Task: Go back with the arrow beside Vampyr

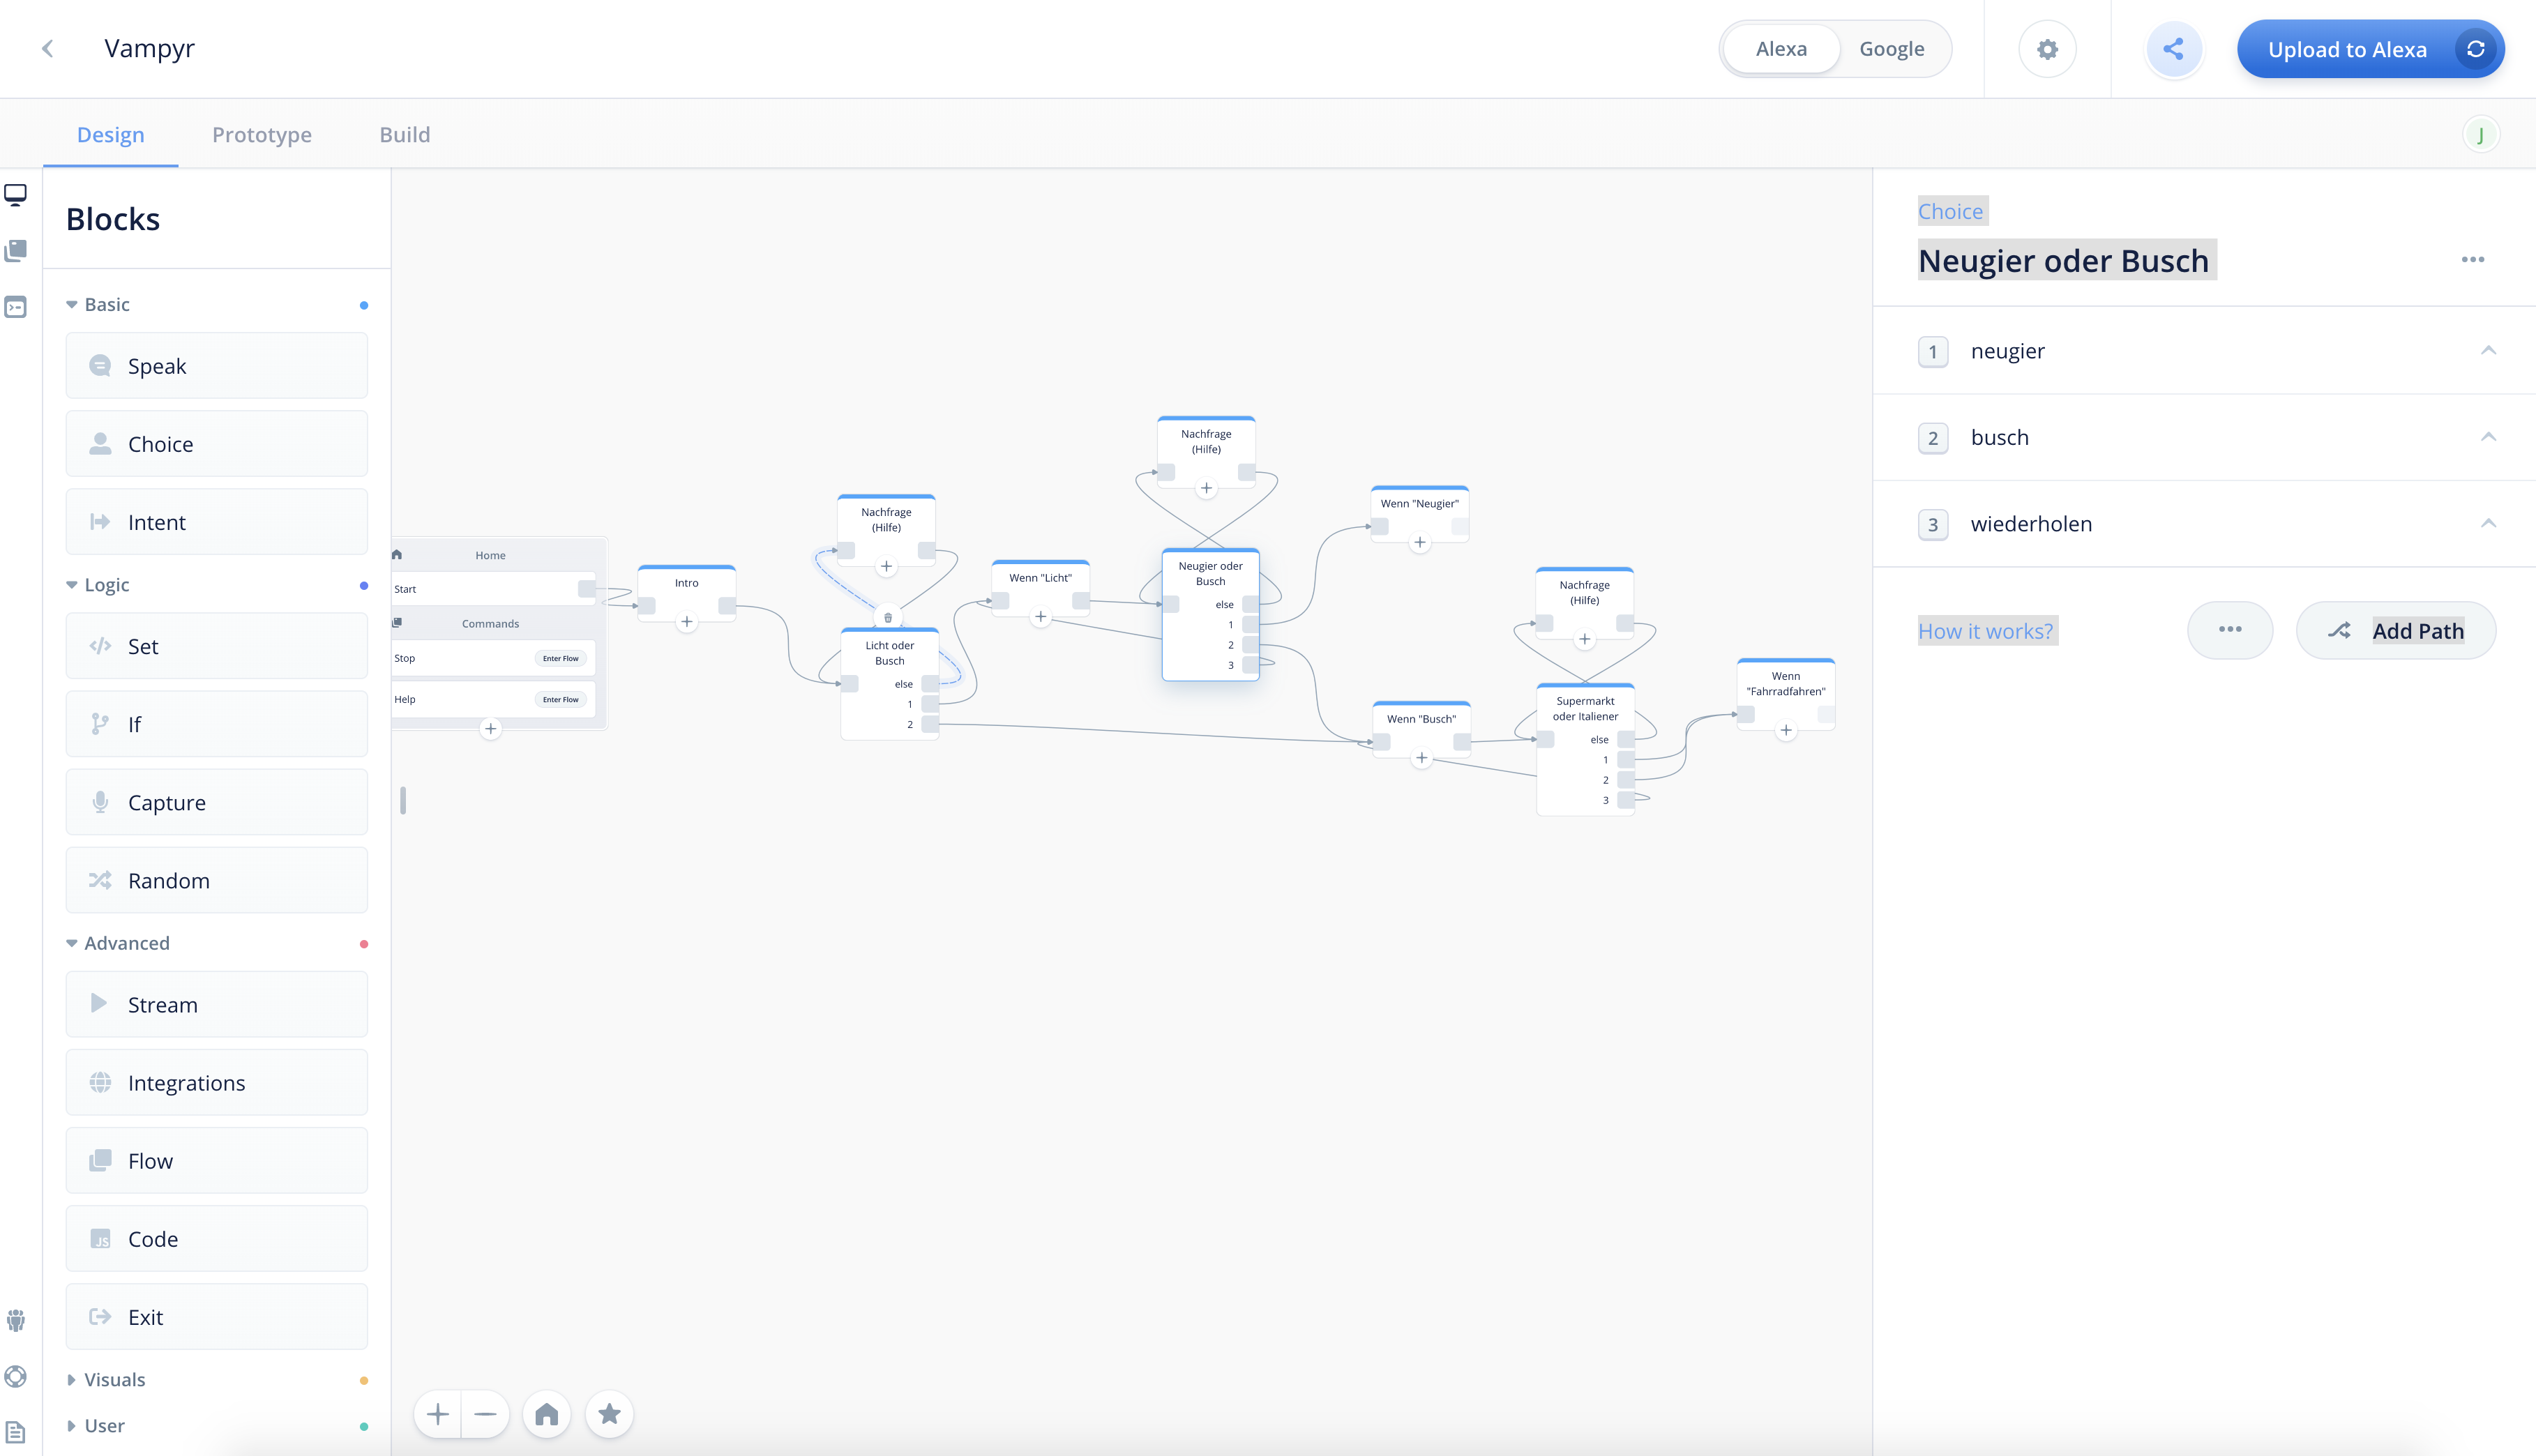Action: [47, 49]
